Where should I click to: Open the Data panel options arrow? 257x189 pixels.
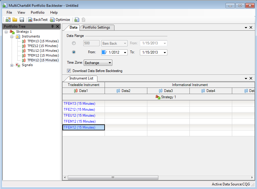tap(246, 28)
